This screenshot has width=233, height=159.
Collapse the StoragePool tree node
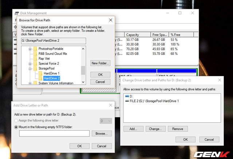coord(30,68)
